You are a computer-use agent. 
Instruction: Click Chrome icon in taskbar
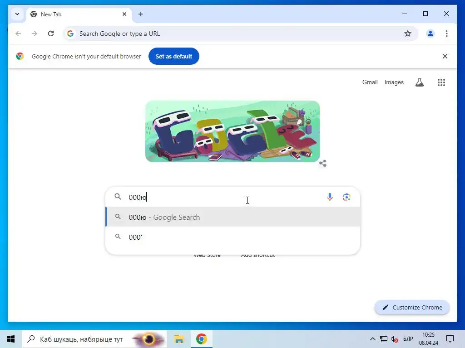point(201,339)
